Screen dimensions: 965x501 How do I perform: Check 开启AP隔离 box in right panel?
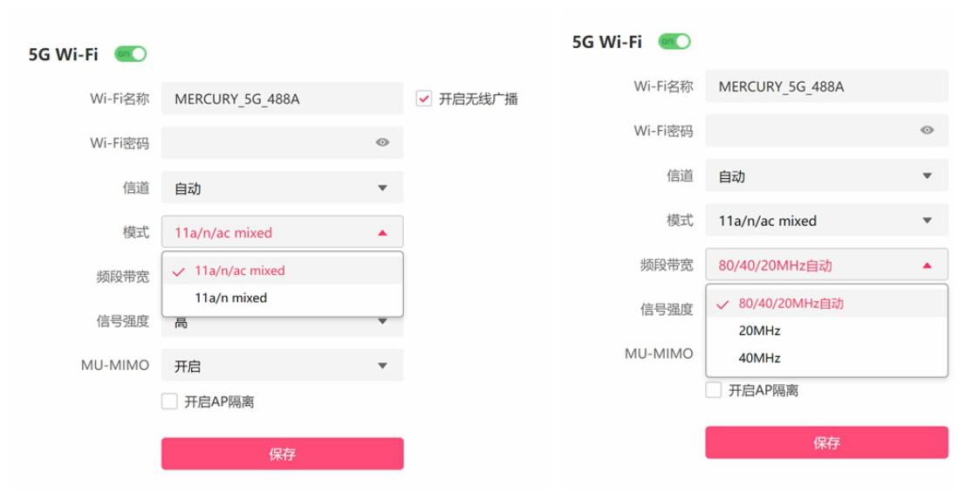tap(714, 390)
